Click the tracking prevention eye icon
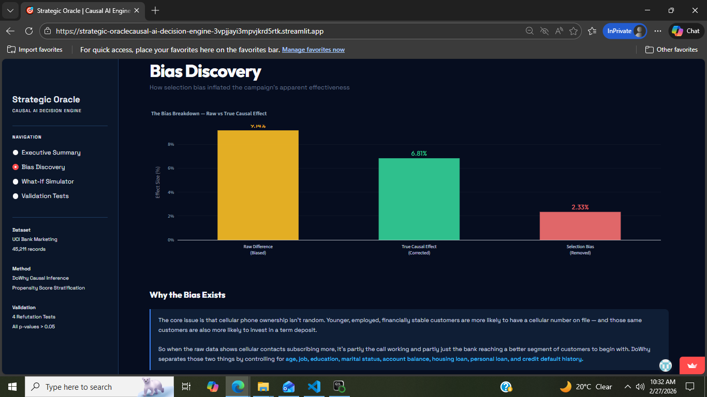This screenshot has height=397, width=707. tap(544, 31)
